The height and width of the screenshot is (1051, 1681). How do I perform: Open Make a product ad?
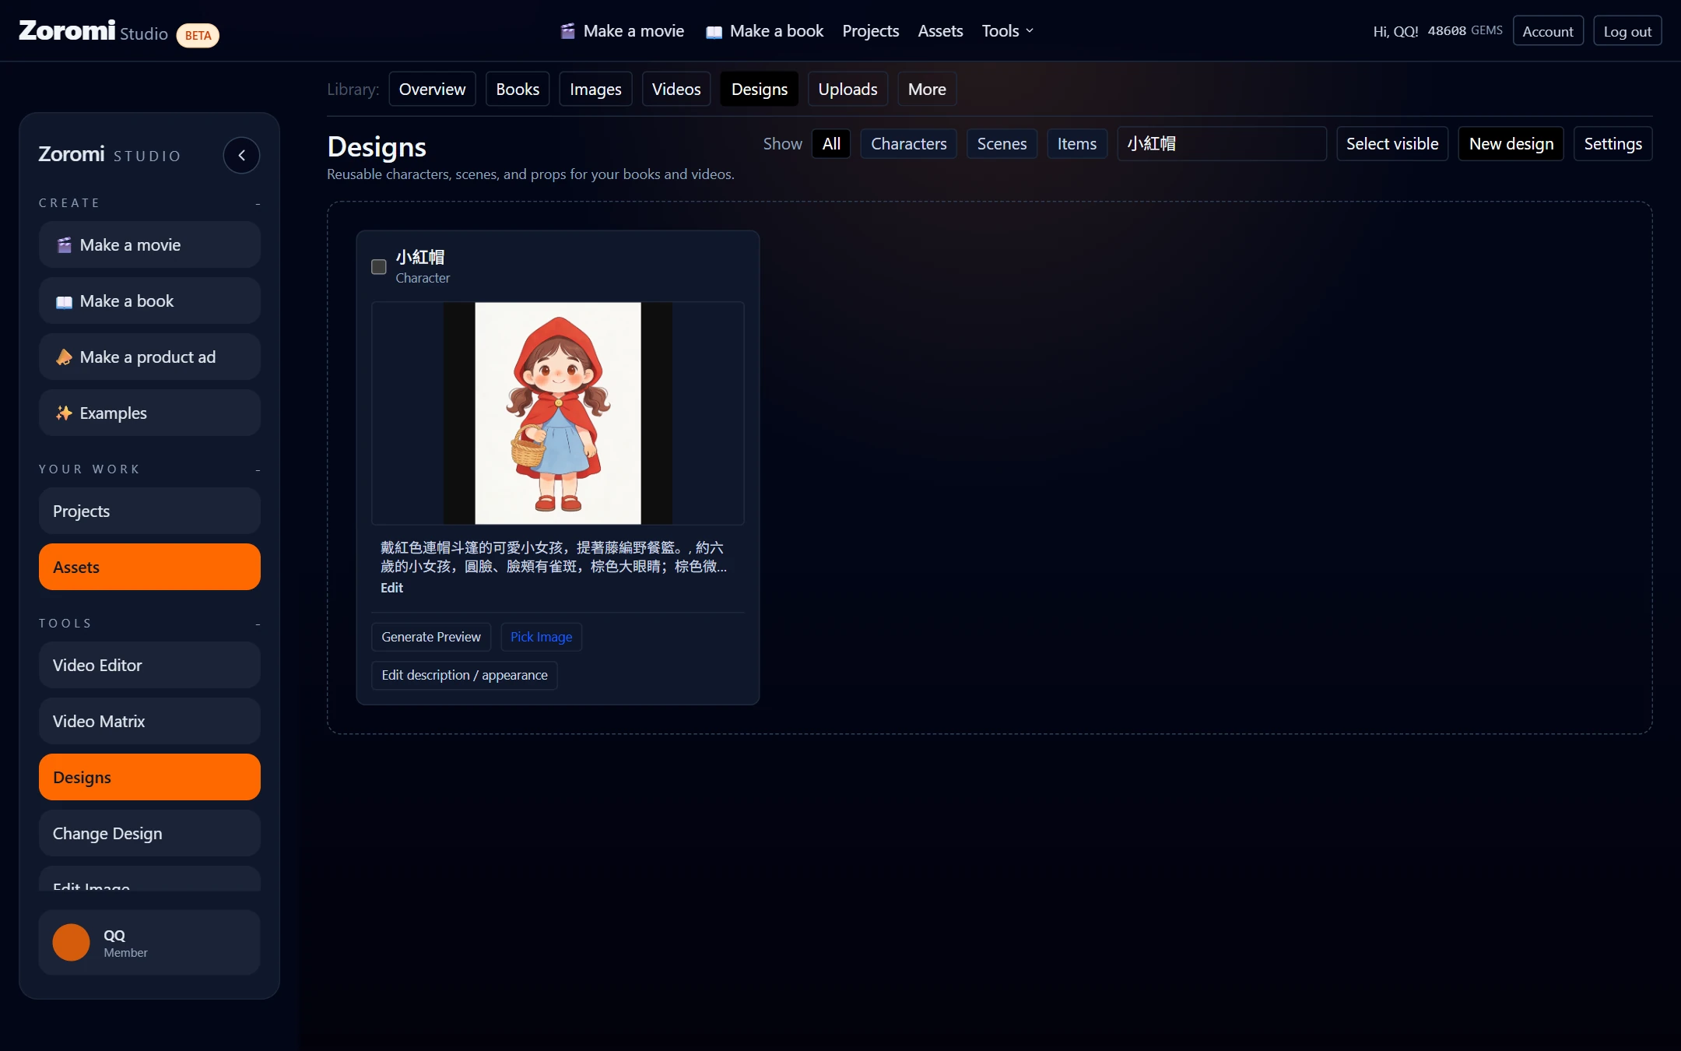[x=149, y=357]
